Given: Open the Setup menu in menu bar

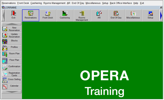Looking at the screenshot, I should pos(105,3).
